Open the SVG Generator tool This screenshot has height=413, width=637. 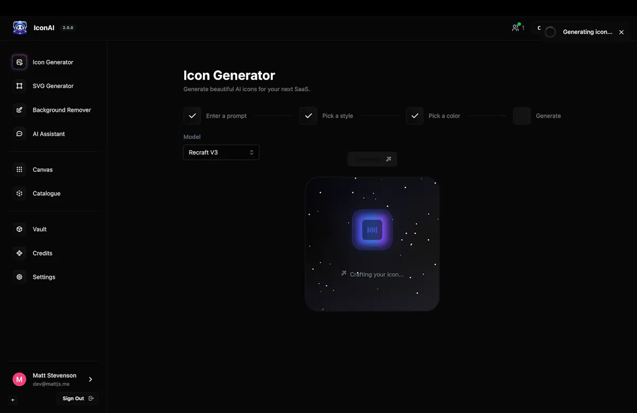[53, 86]
